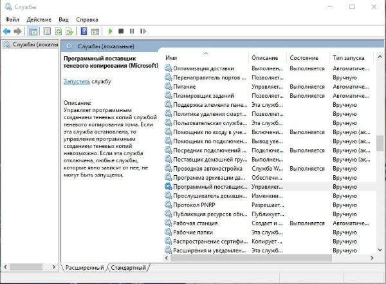Image resolution: width=386 pixels, height=284 pixels.
Task: Stop the service with the square button
Action: (x=121, y=31)
